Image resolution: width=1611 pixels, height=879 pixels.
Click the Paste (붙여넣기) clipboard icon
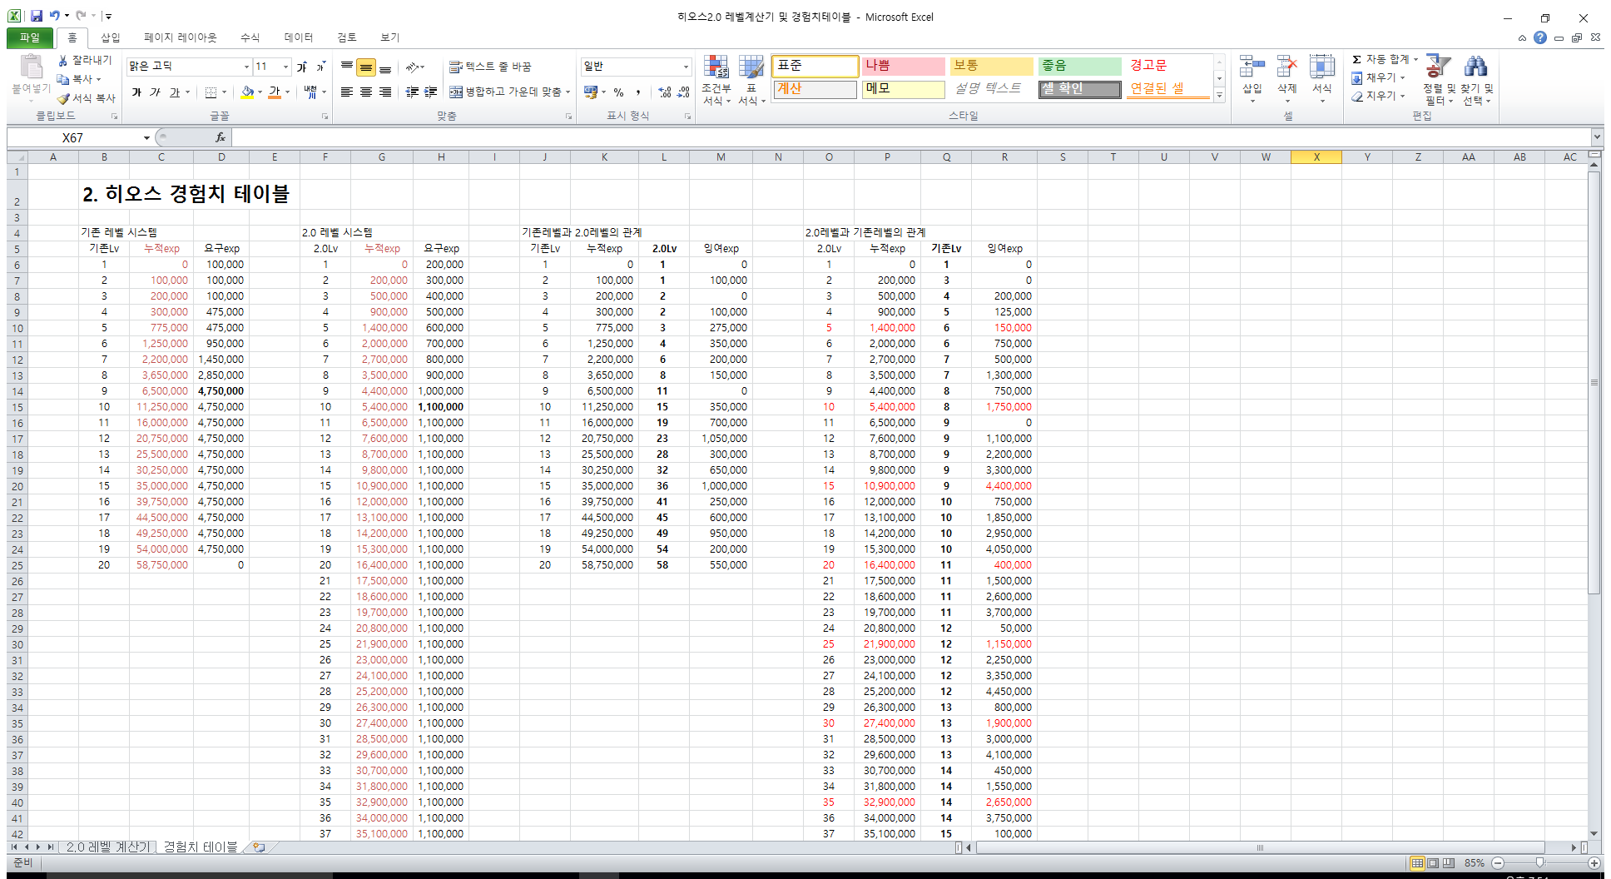pos(31,67)
